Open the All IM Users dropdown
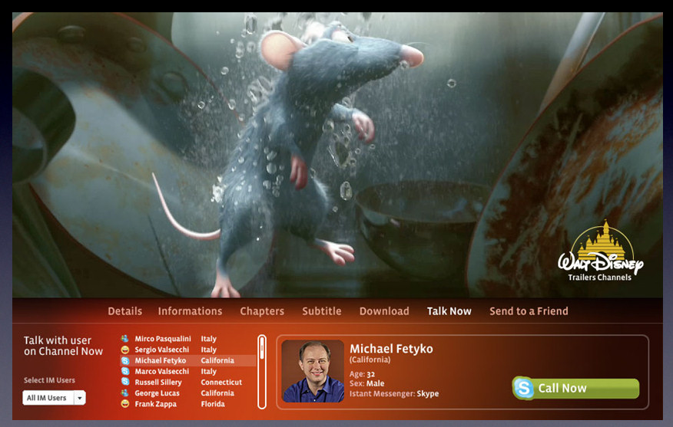This screenshot has width=673, height=427. 54,398
